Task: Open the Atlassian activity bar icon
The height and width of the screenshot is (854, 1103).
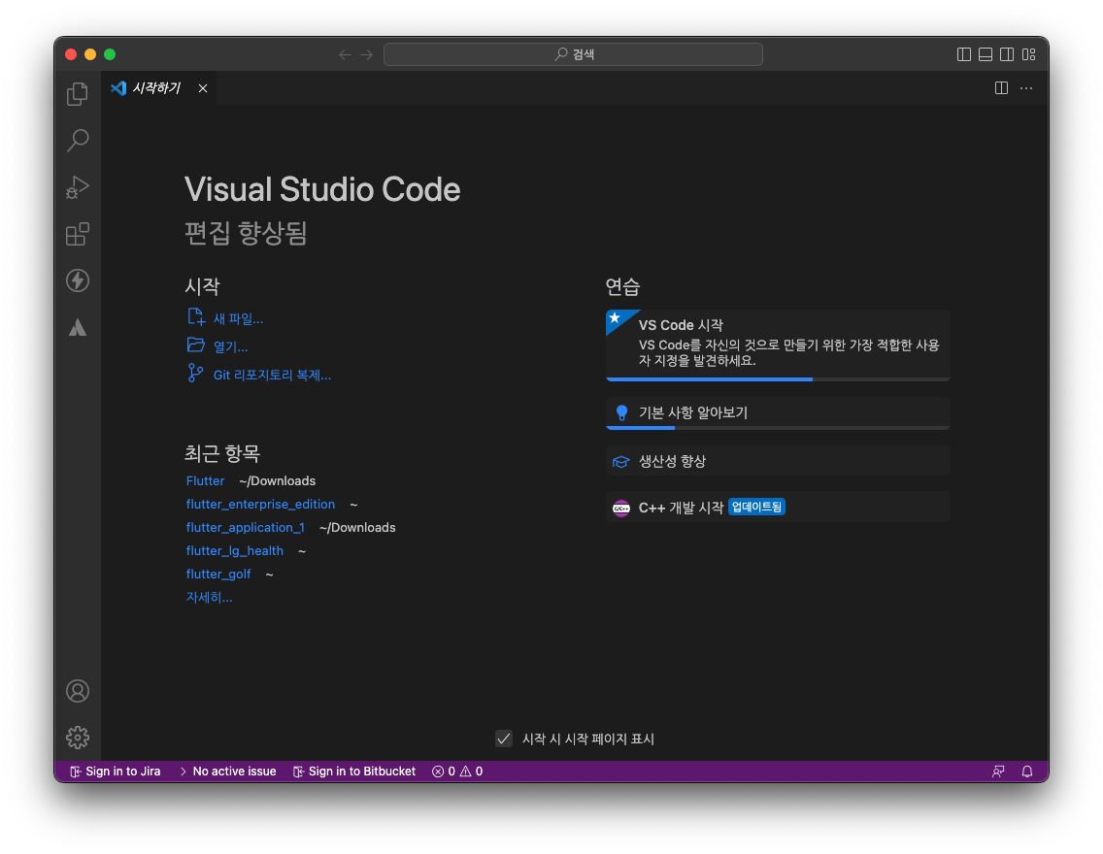Action: coord(78,328)
